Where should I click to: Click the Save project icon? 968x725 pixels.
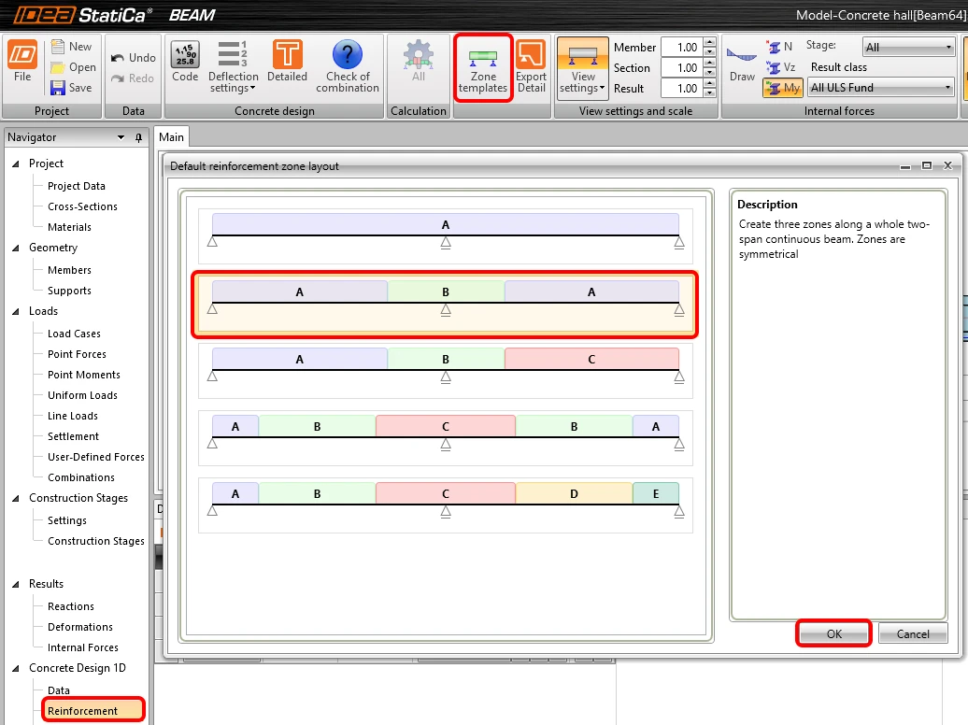pos(57,88)
